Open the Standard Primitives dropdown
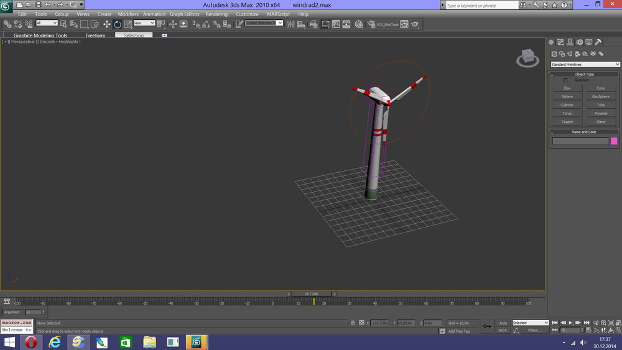The height and width of the screenshot is (350, 622). click(585, 65)
